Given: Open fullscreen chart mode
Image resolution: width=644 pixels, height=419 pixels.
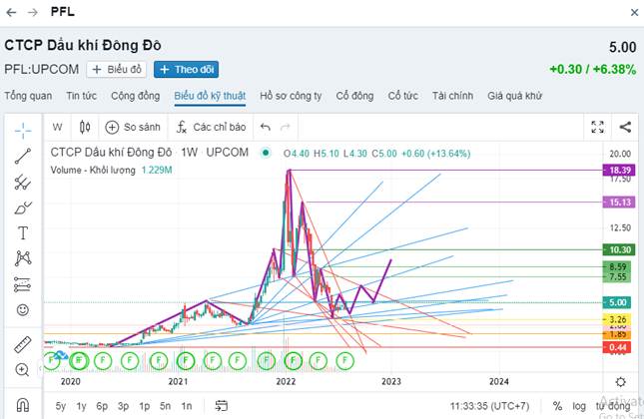Looking at the screenshot, I should tap(597, 127).
